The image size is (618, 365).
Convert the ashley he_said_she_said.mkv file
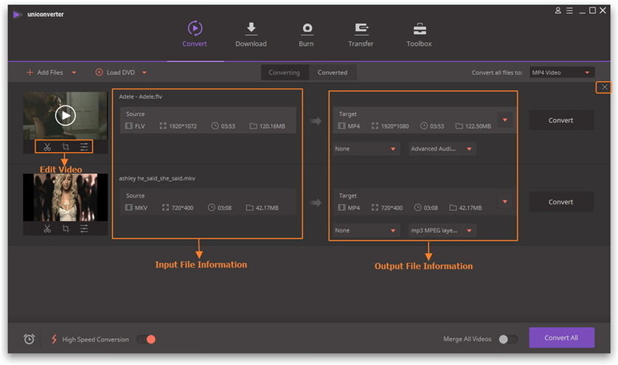(560, 202)
